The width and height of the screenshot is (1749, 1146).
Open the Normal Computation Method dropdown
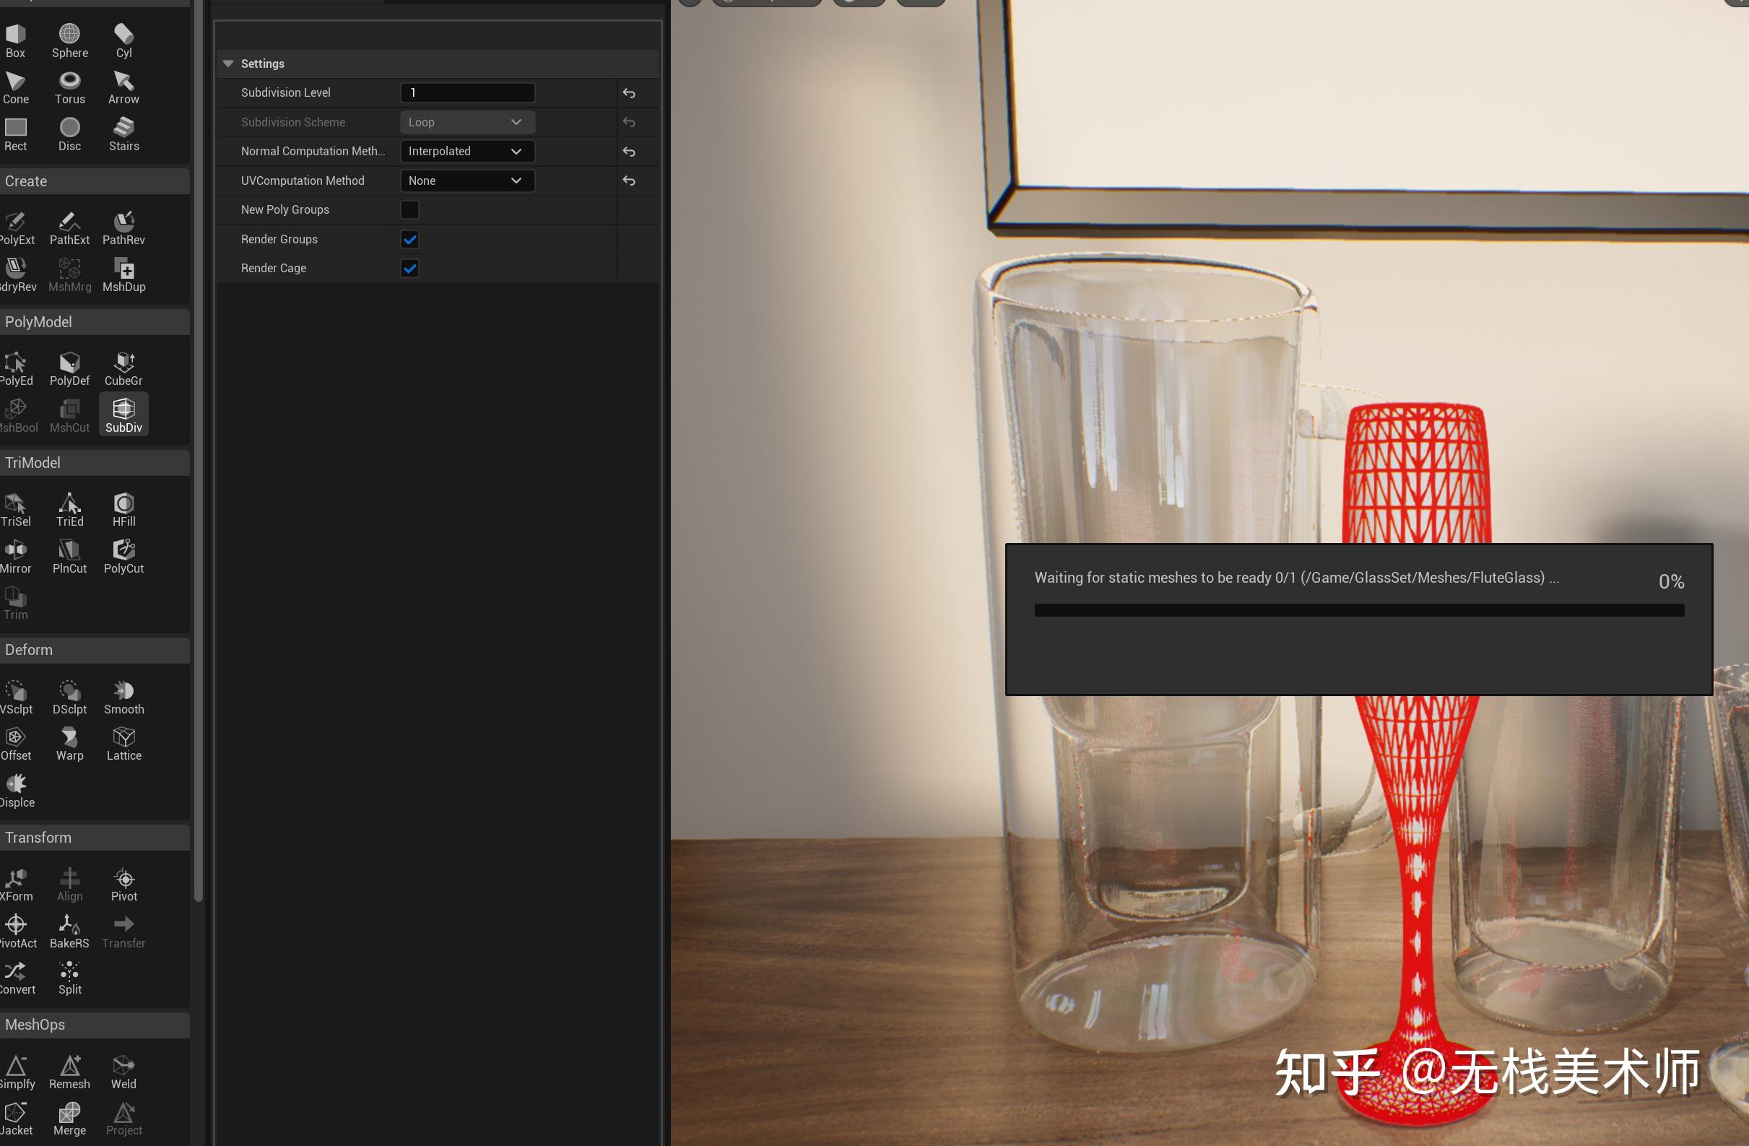click(x=466, y=152)
